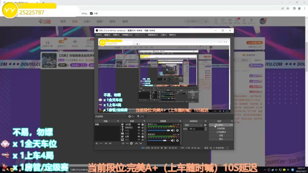Add a new source with the Sources plus icon

(x=123, y=143)
